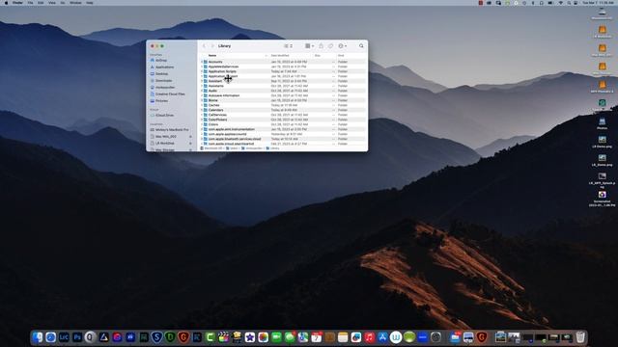Open the Help menu

point(90,3)
